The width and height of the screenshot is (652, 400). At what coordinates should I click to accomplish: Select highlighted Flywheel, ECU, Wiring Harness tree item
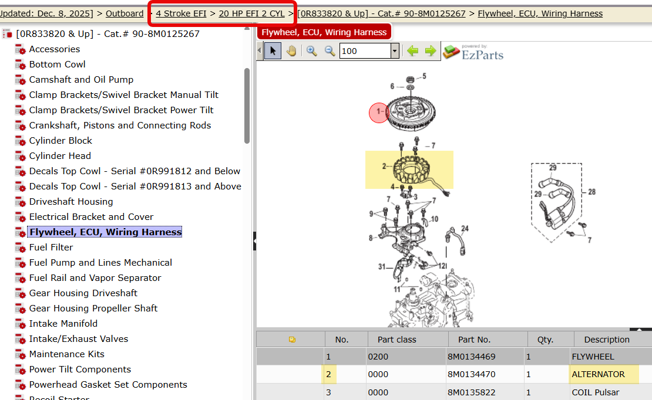tap(105, 232)
